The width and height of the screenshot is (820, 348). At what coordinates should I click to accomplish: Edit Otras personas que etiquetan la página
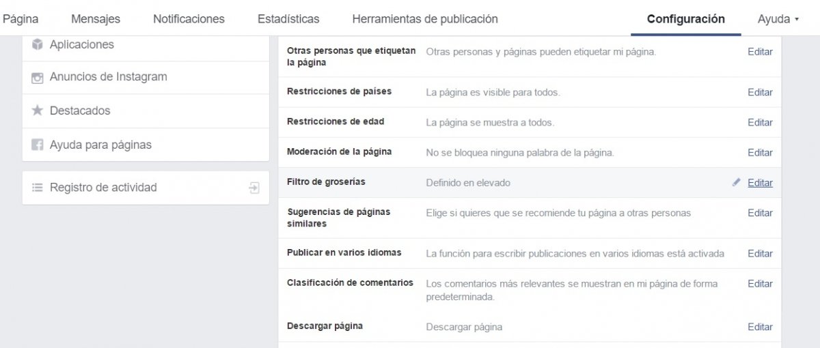point(760,52)
